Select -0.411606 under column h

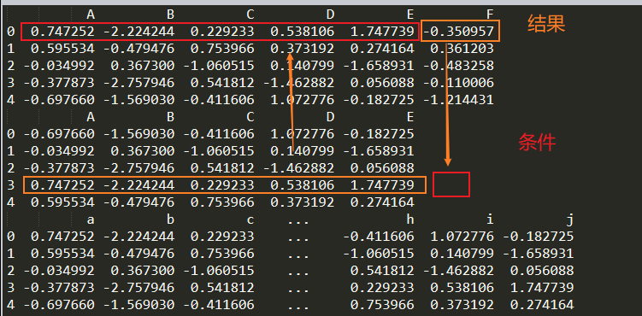coord(379,237)
